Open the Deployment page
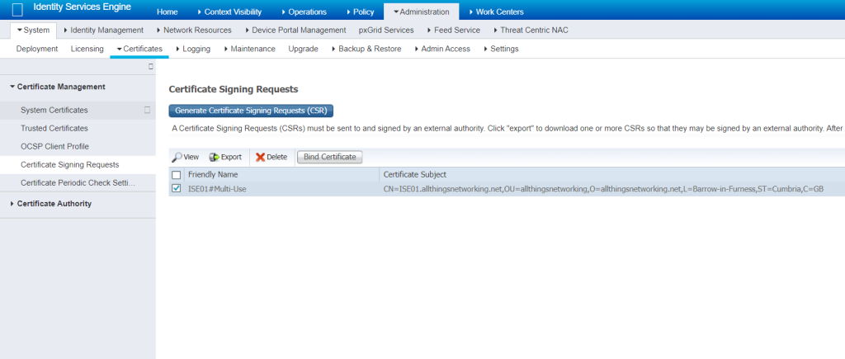Image resolution: width=845 pixels, height=359 pixels. pyautogui.click(x=37, y=49)
